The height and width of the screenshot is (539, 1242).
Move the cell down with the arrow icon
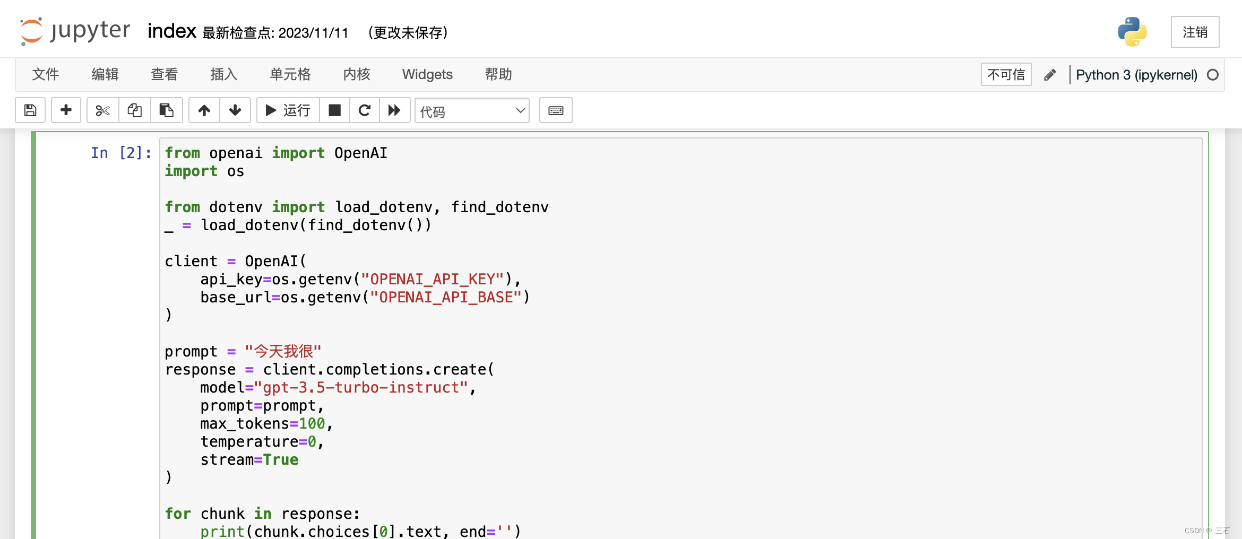235,110
